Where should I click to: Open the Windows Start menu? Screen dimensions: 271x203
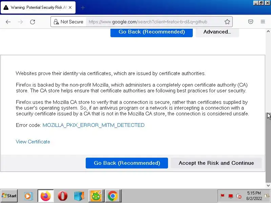tap(9, 196)
